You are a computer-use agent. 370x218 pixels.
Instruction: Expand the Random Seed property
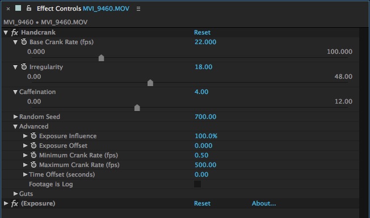[15, 117]
